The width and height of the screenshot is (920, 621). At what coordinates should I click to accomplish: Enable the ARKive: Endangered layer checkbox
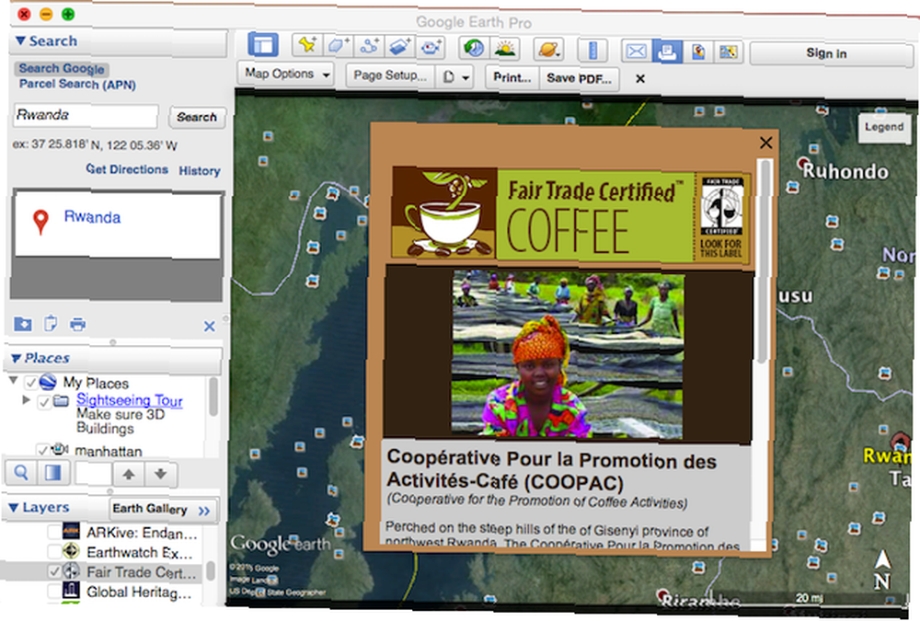click(x=54, y=532)
